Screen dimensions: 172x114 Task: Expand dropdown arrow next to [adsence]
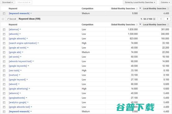point(20,93)
